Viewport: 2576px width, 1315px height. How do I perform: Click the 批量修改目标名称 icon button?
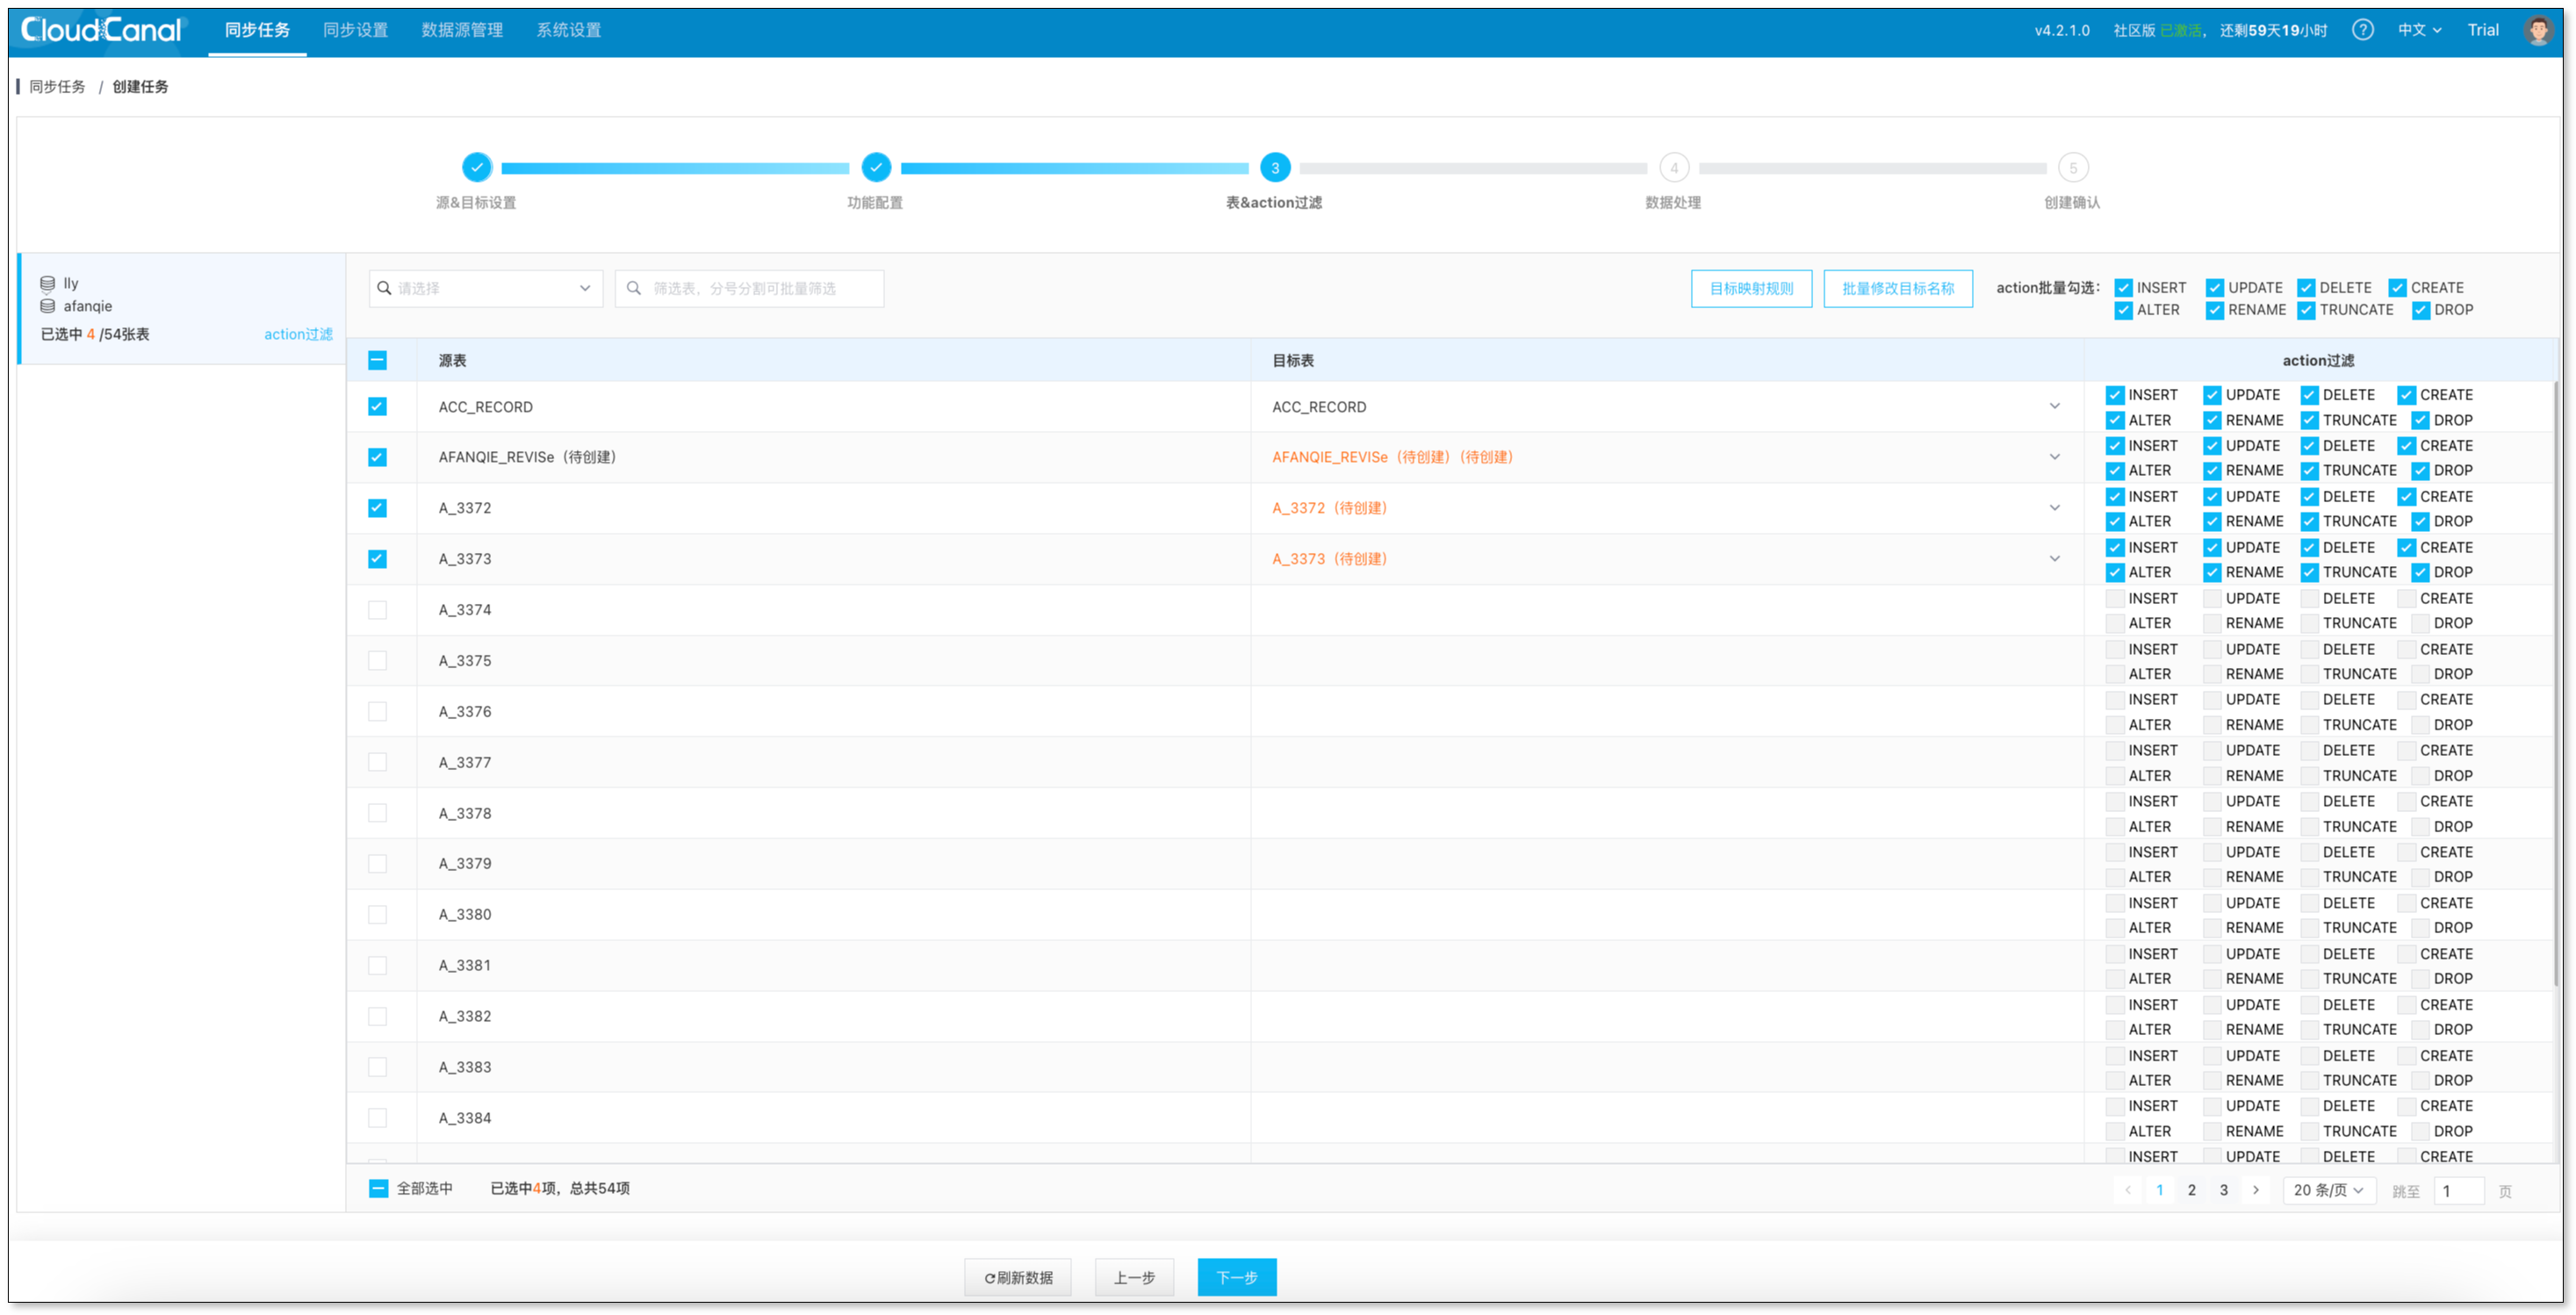[1900, 289]
